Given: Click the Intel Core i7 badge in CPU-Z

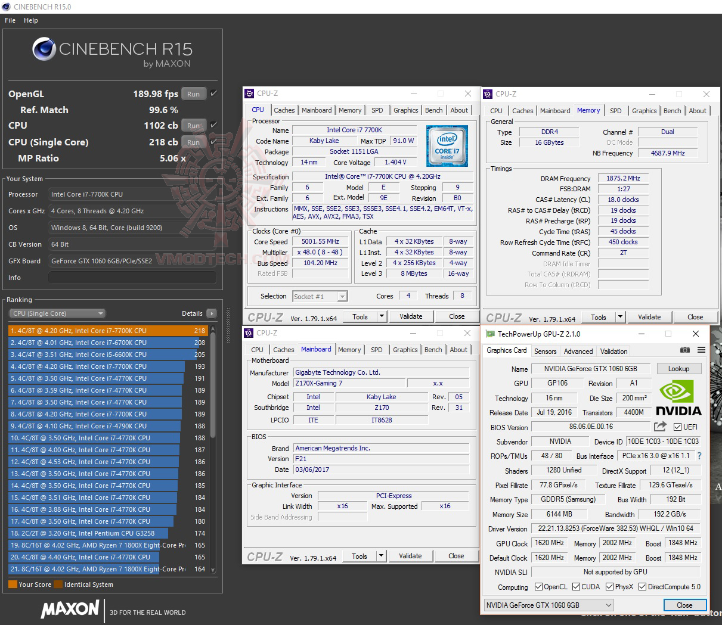Looking at the screenshot, I should coord(447,145).
